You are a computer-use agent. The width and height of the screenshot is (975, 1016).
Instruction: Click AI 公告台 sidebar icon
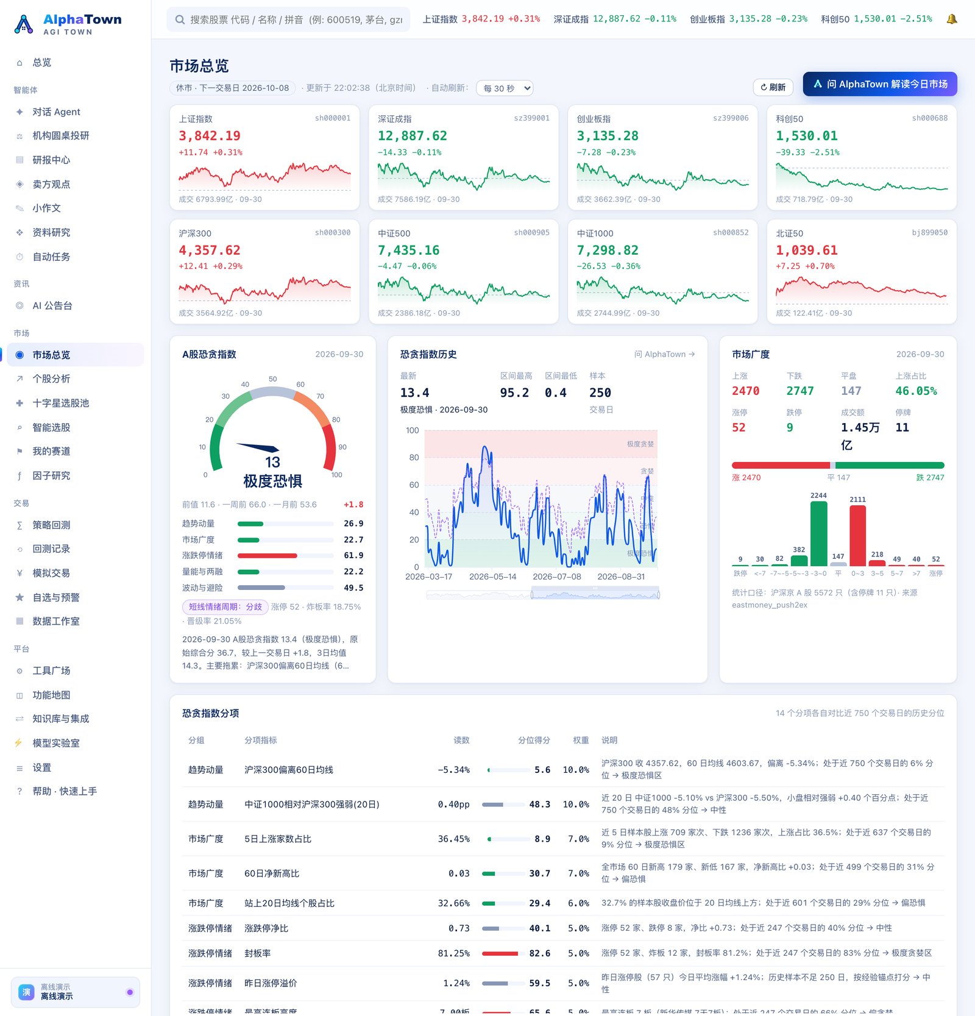point(19,306)
